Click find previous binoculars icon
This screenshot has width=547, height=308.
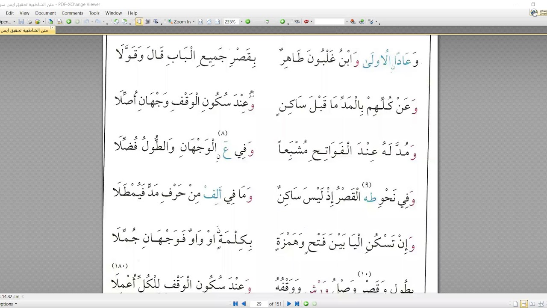353,21
